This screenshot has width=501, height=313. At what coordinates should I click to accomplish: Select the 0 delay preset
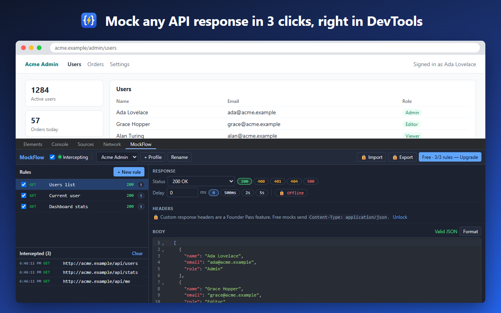click(214, 193)
